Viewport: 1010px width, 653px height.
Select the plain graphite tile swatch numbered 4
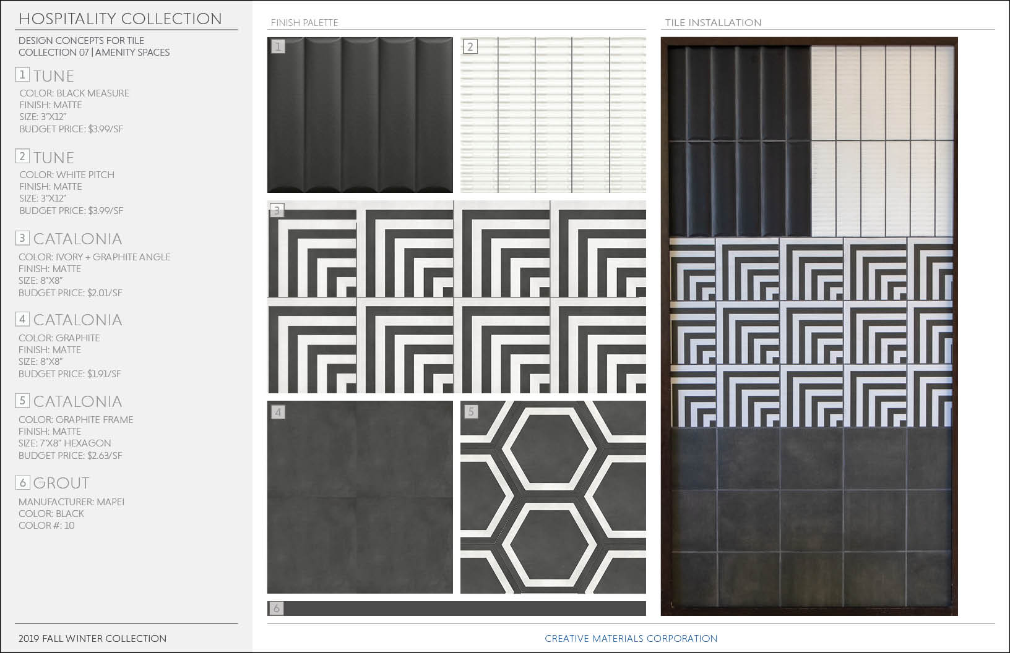(360, 497)
